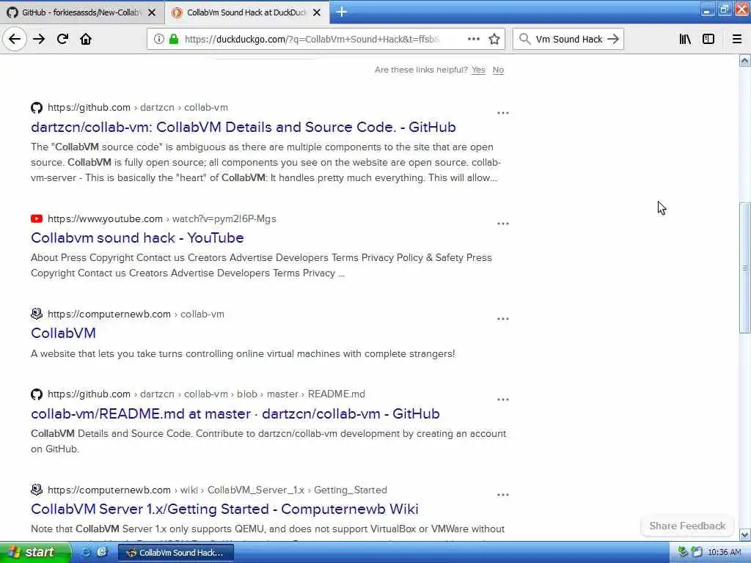The image size is (751, 563).
Task: Open page actions three-dot menu in address bar
Action: pos(473,40)
